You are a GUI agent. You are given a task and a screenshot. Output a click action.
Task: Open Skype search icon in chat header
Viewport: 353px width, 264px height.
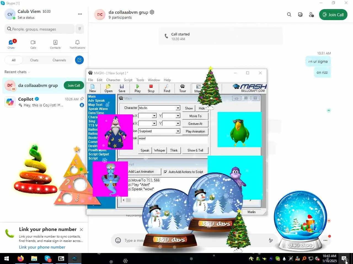[x=289, y=15]
